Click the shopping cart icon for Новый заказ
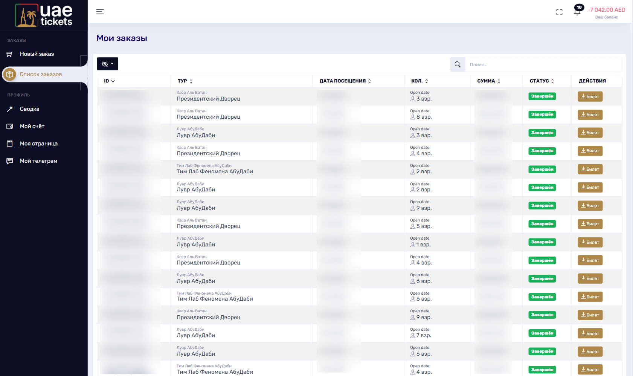This screenshot has height=376, width=633. coord(10,54)
